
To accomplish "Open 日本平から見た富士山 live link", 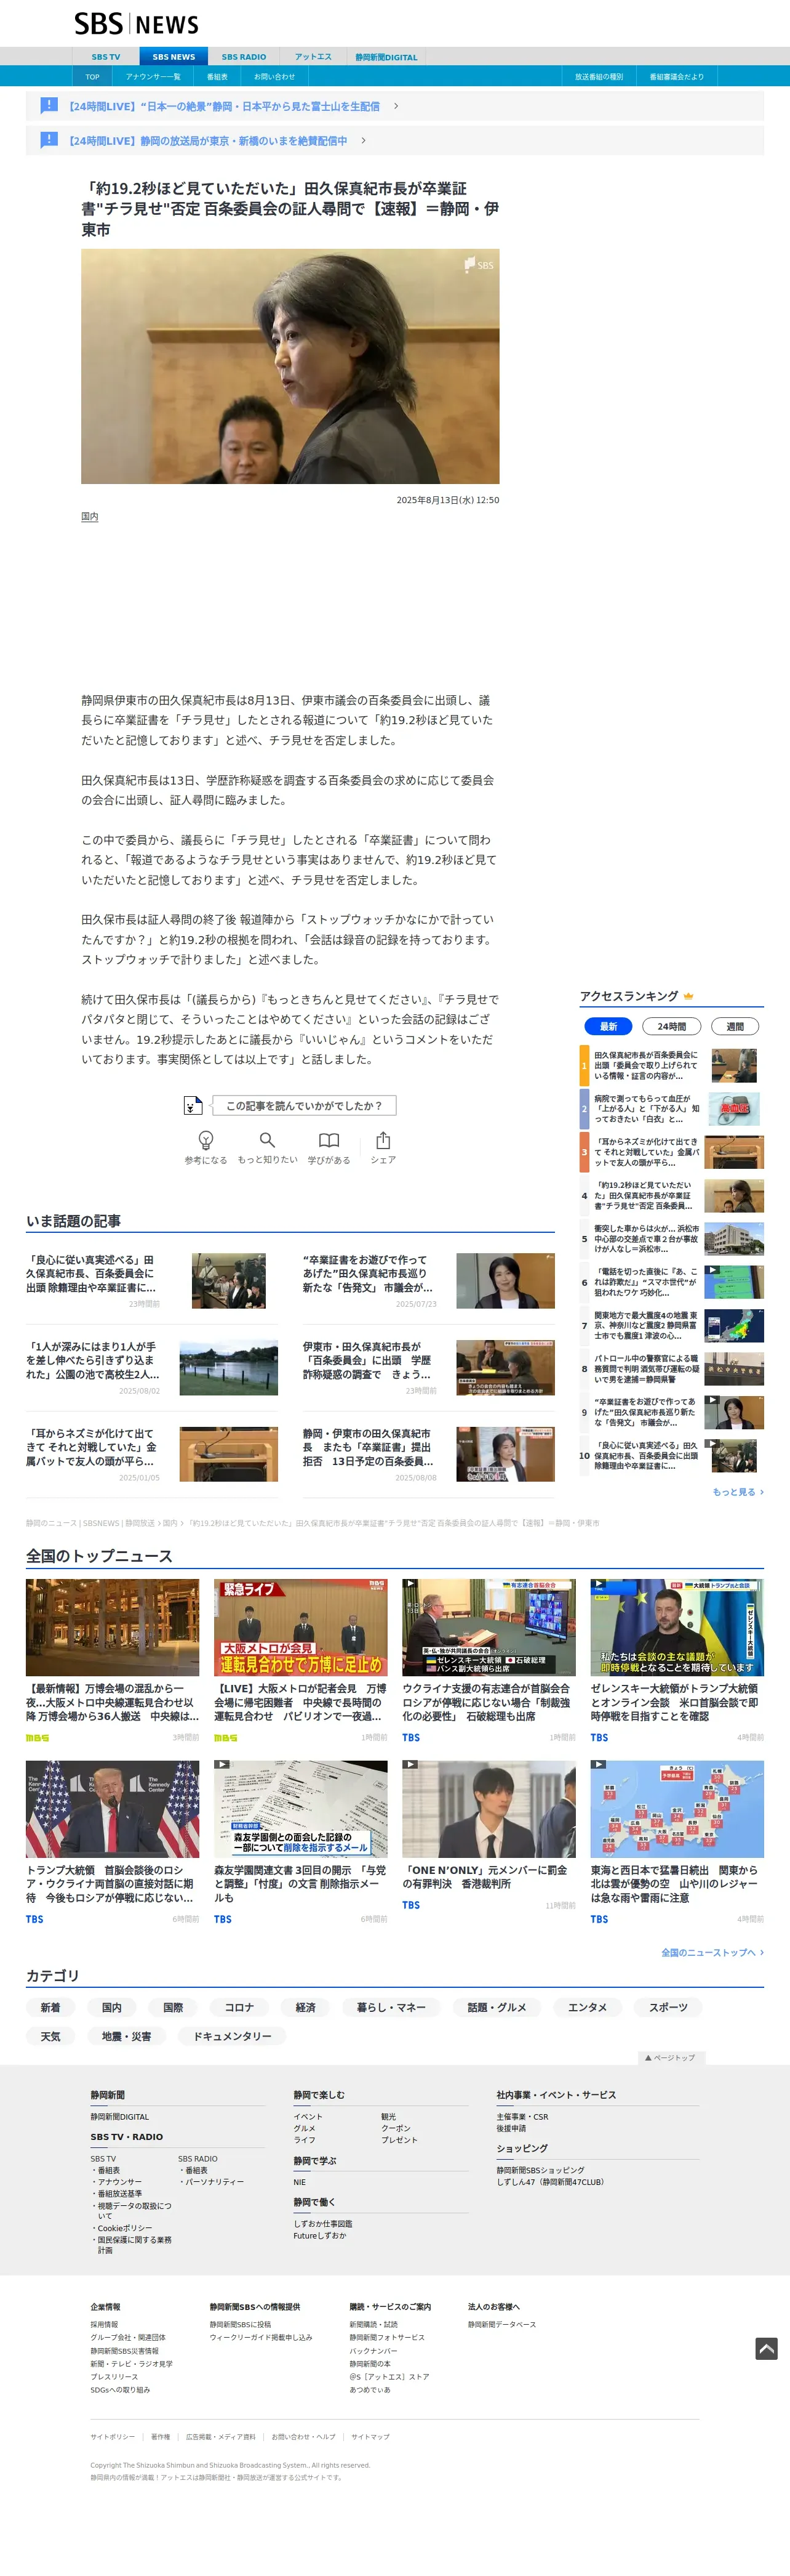I will (224, 106).
